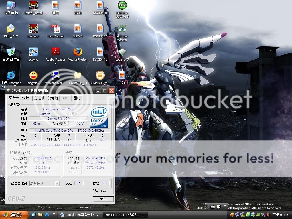Image resolution: width=292 pixels, height=219 pixels.
Task: Click the smiley messenger icon in system tray
Action: coord(232,215)
